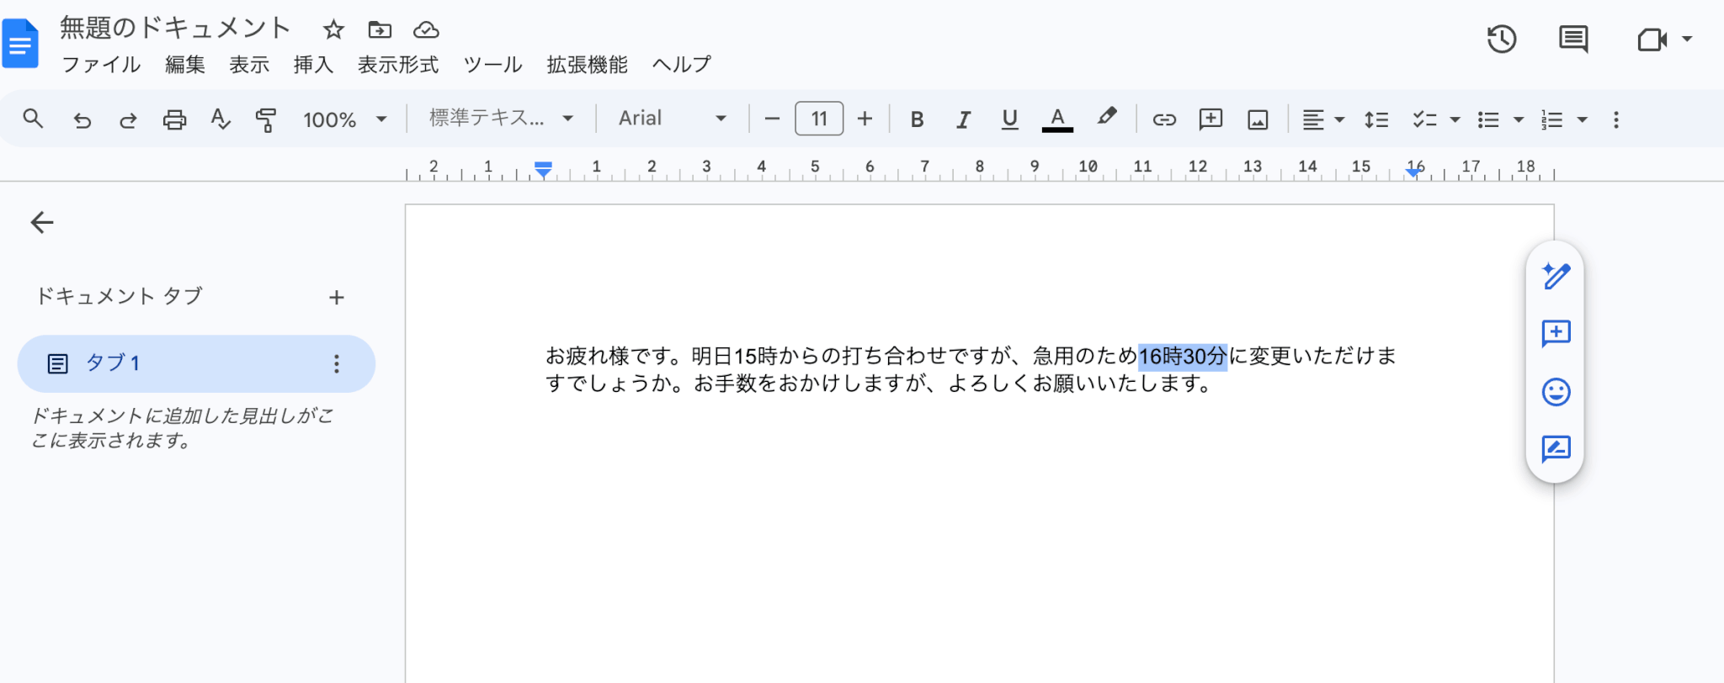The height and width of the screenshot is (683, 1724).
Task: Open the Arial font dropdown
Action: (x=672, y=119)
